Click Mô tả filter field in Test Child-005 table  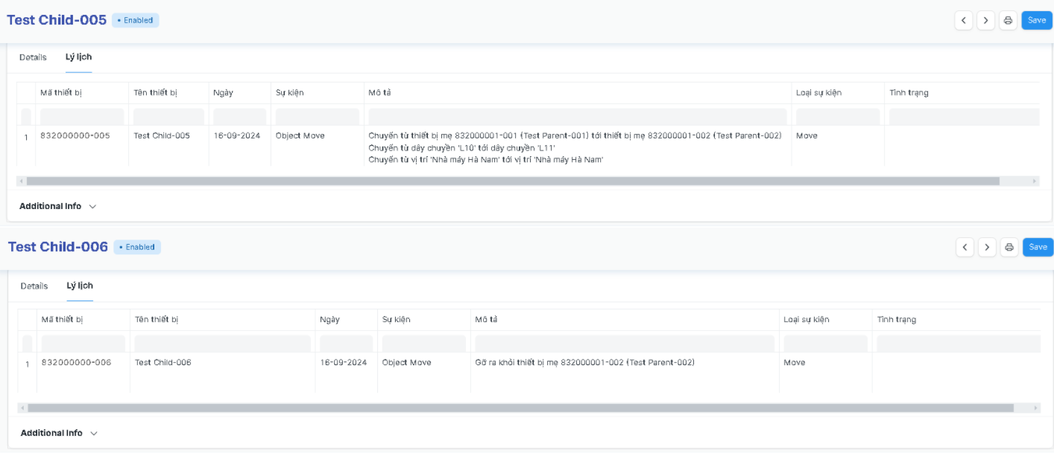(x=578, y=117)
